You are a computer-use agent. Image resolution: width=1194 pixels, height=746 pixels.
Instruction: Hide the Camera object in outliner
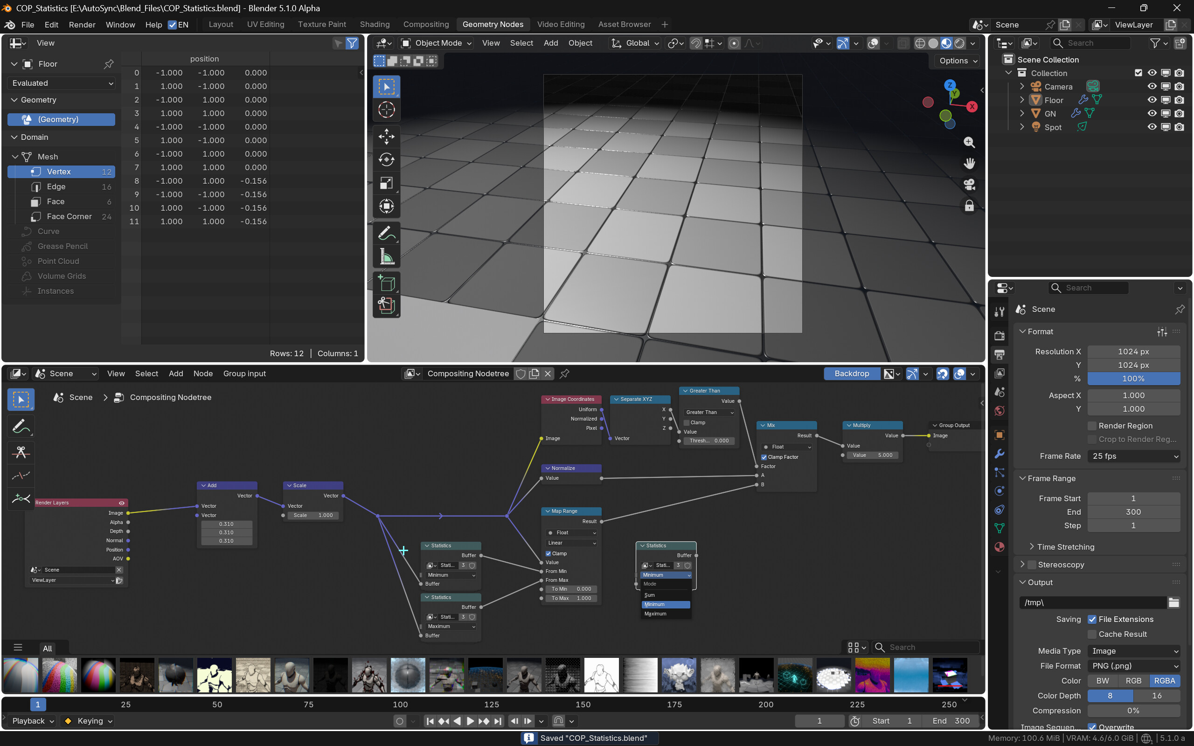coord(1152,87)
